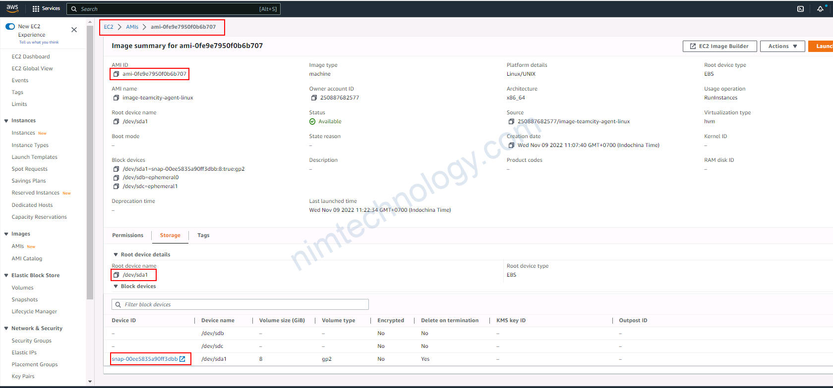Copy the Source 250887682577/image-teamcity-agent-linux
833x388 pixels.
click(x=511, y=121)
